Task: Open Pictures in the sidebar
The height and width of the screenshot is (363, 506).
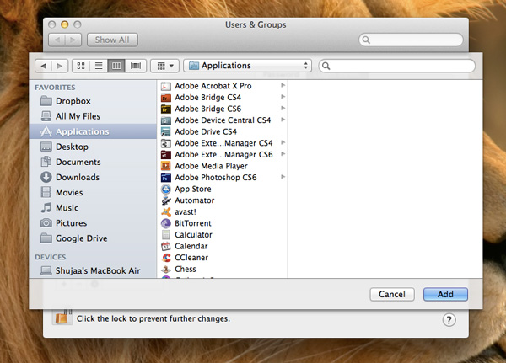Action: [x=93, y=223]
